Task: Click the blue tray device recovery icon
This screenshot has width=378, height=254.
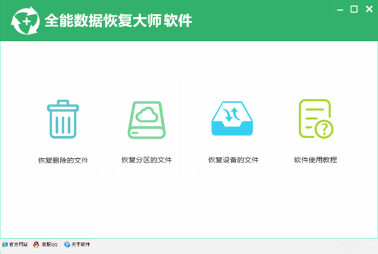Action: point(232,118)
